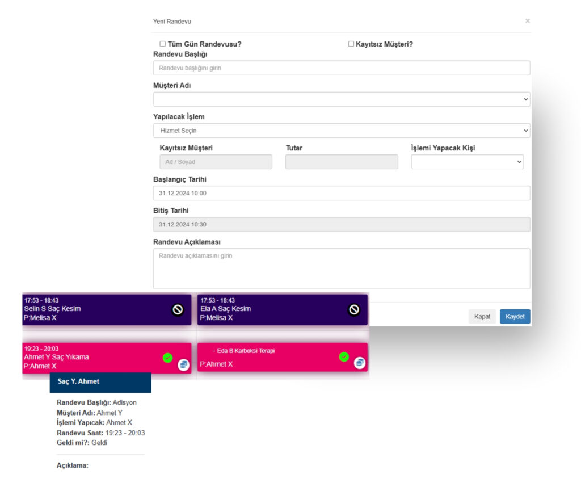This screenshot has width=581, height=491.
Task: Tick the Kayıtsız Müşteri checkbox
Action: click(351, 44)
